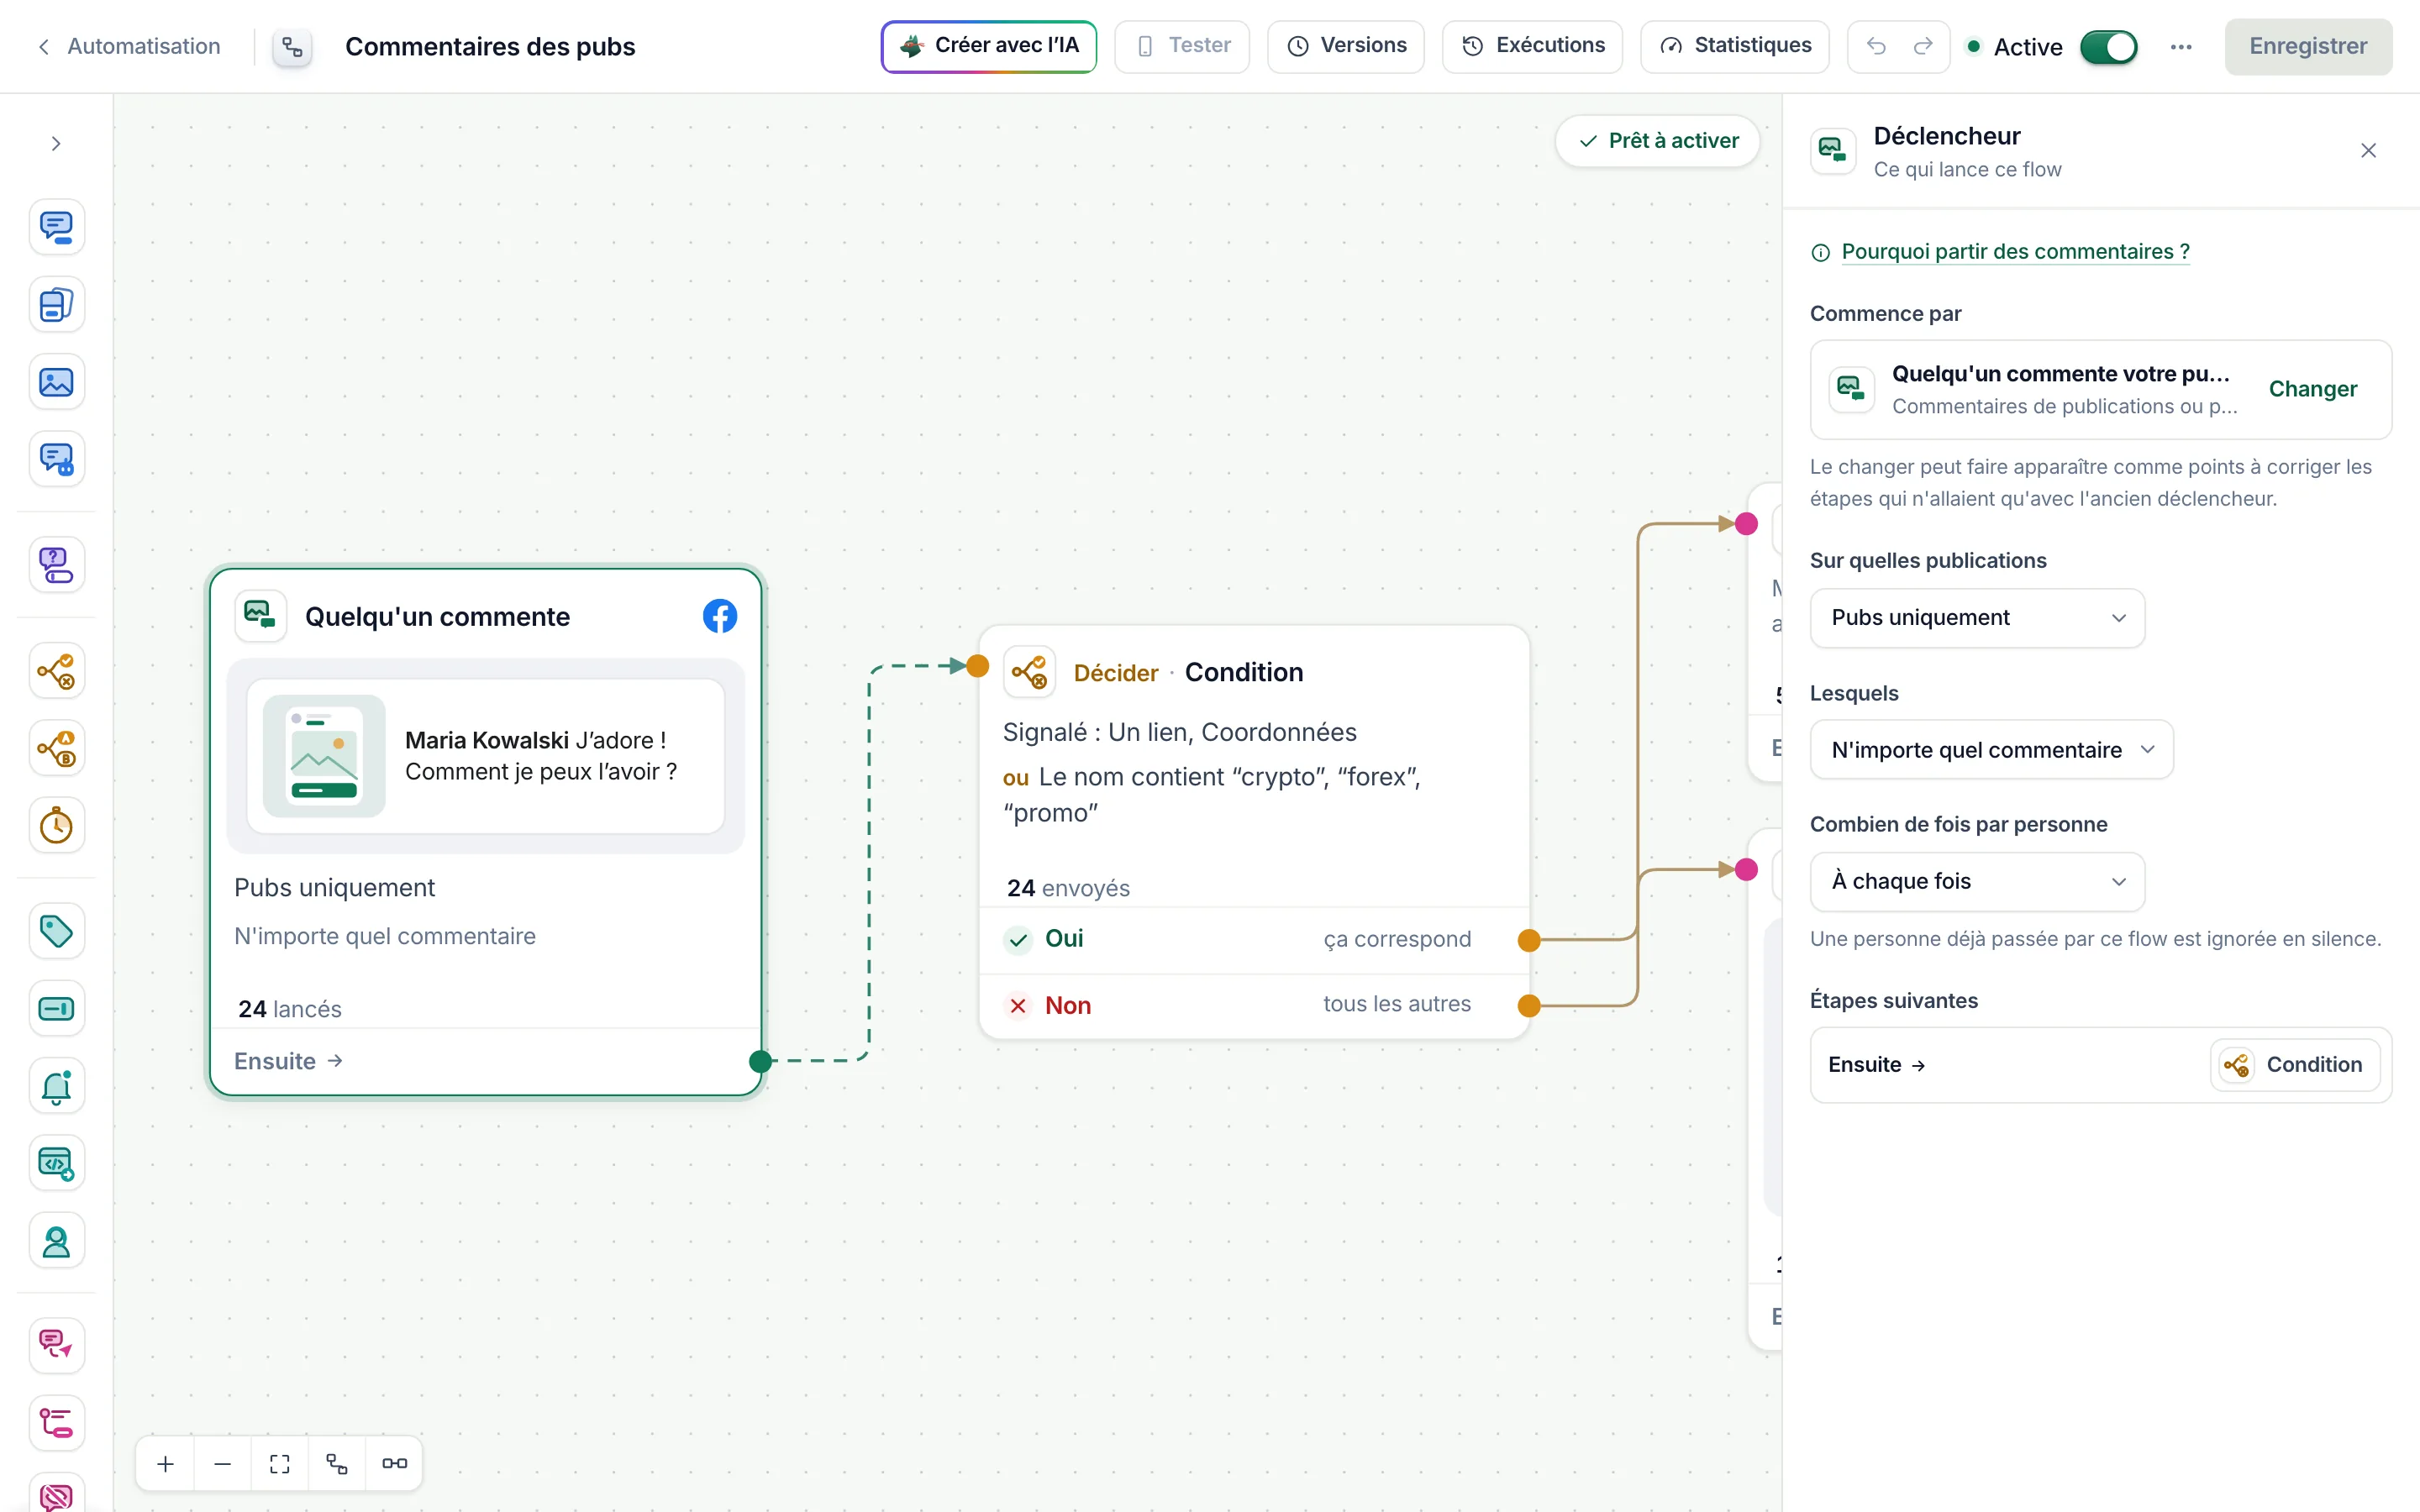Fit the flow to screen
This screenshot has height=1512, width=2420.
(280, 1464)
